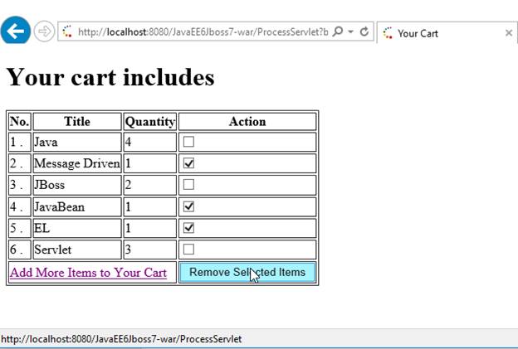Close the Your Cart tab
The height and width of the screenshot is (349, 518).
[x=509, y=33]
